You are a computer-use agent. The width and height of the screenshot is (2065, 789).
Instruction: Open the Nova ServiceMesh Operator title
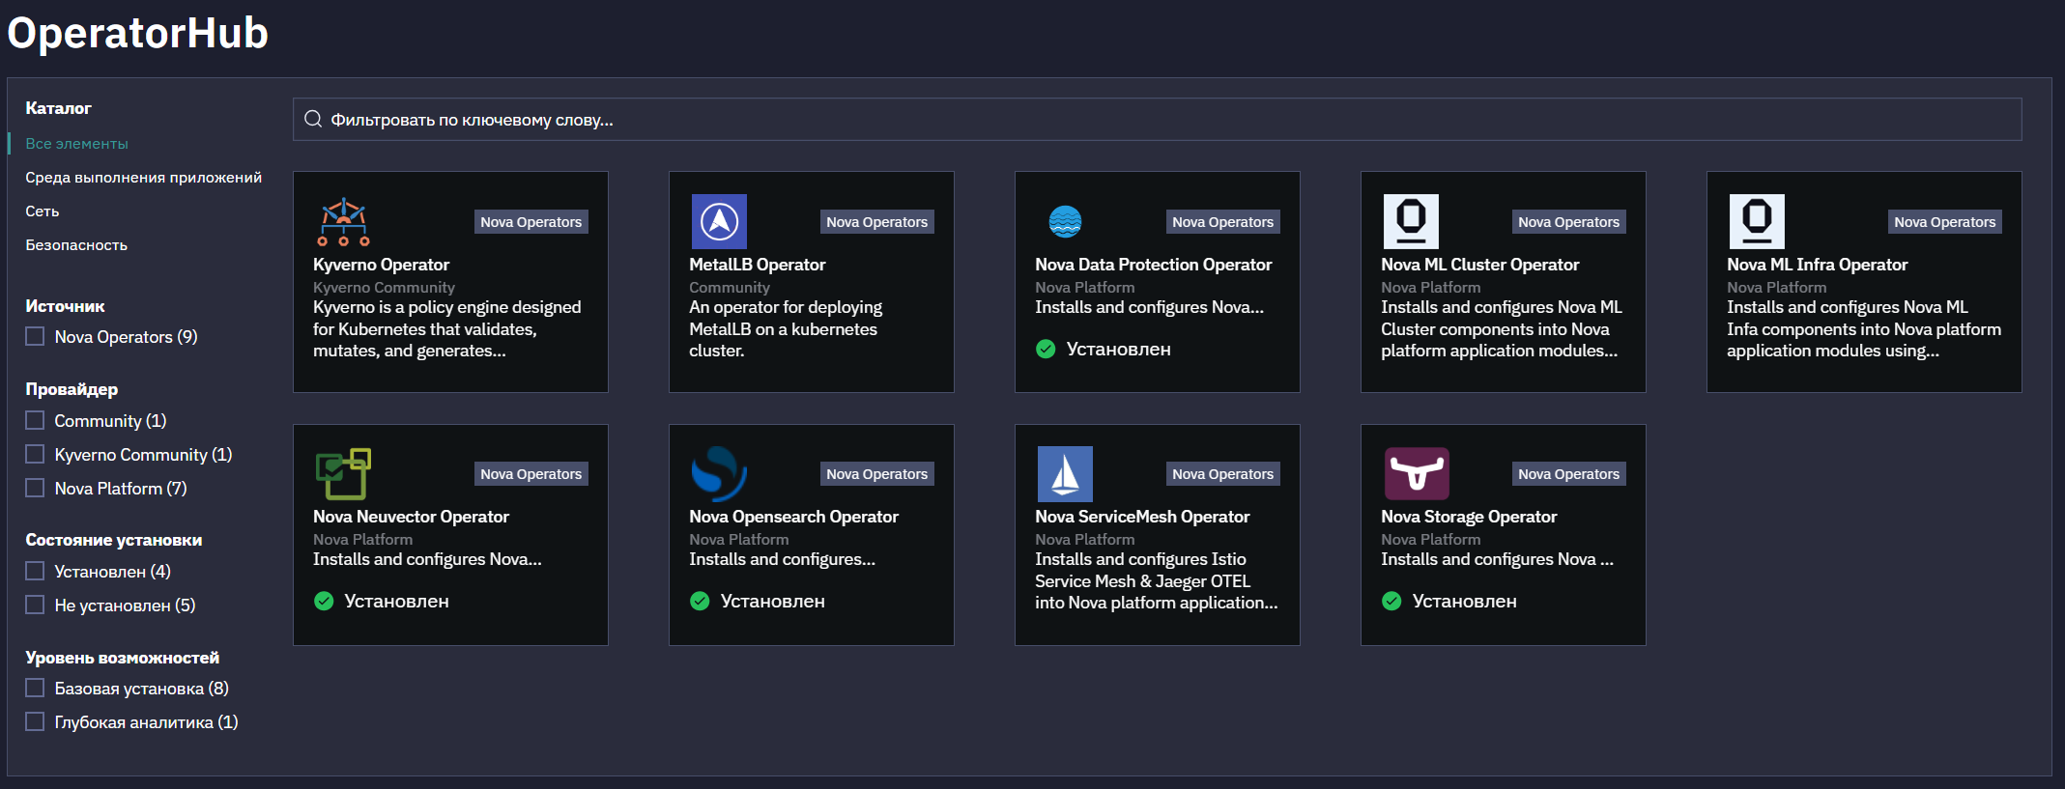pos(1142,516)
